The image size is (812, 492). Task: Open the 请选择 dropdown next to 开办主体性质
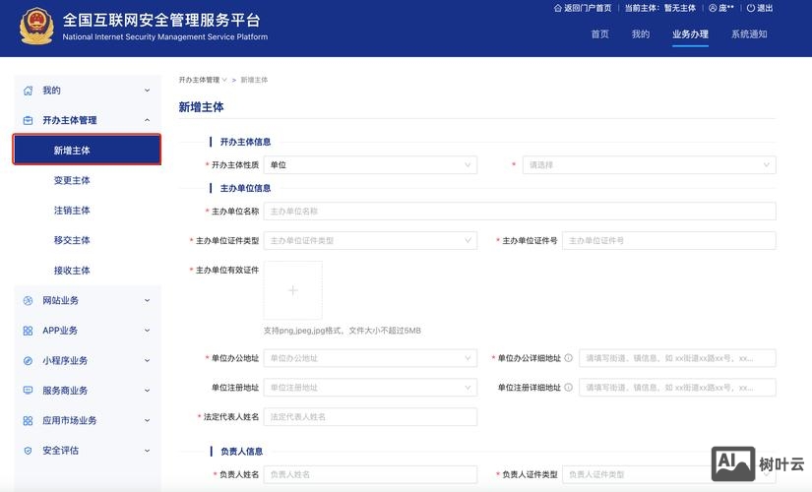pos(649,165)
